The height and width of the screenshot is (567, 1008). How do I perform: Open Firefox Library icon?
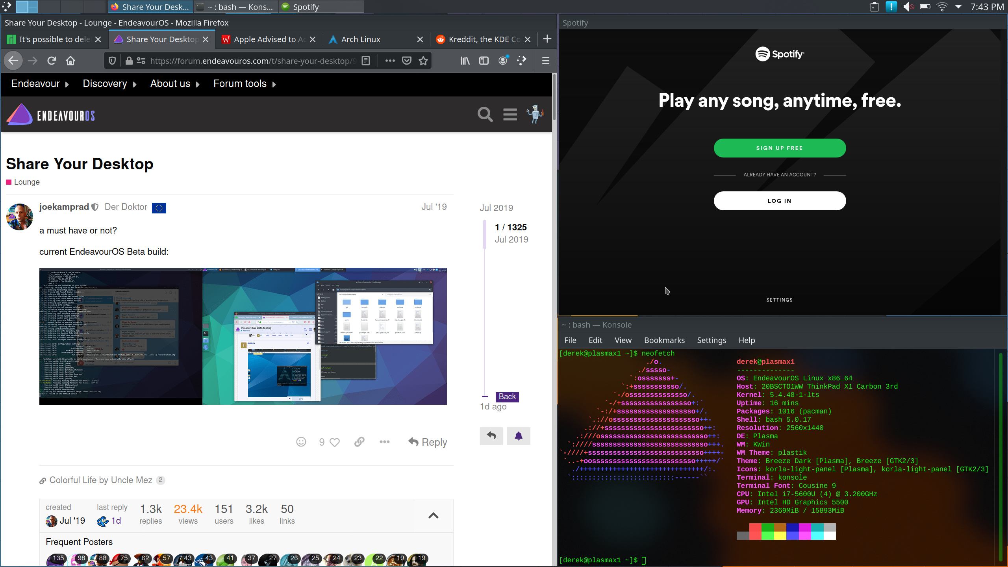coord(465,61)
